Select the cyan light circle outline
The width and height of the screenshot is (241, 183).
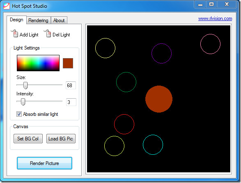click(153, 145)
